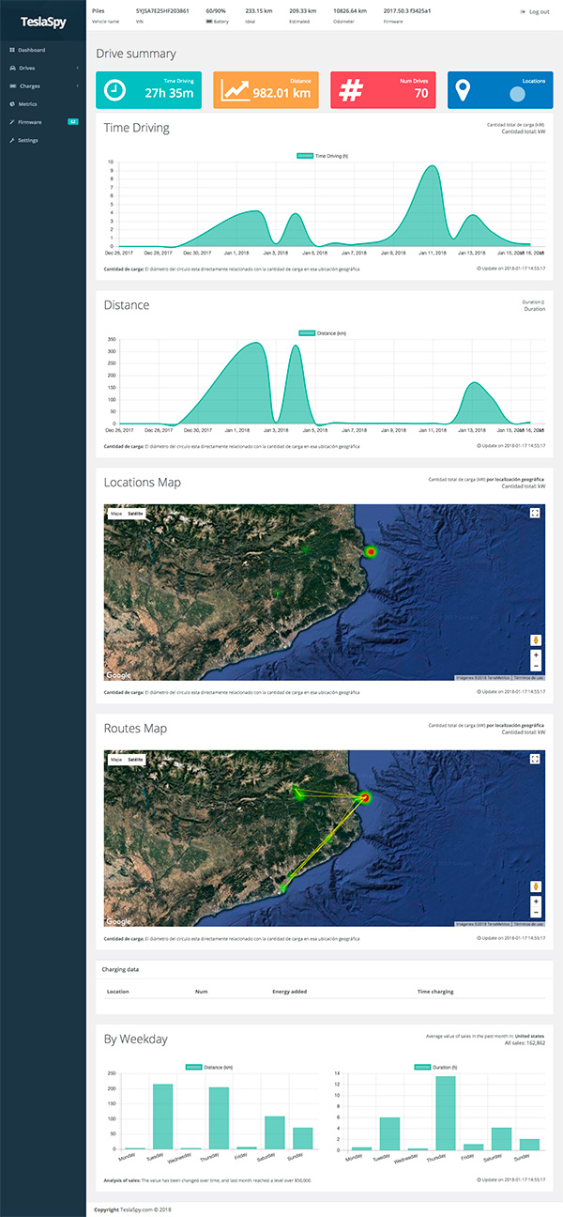Viewport: 563px width, 1217px height.
Task: Click the VIN 5YJSA7E25HF203861 in the header
Action: click(160, 10)
